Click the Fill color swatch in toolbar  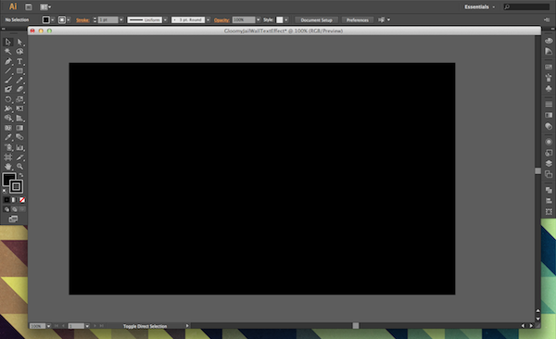pyautogui.click(x=8, y=179)
